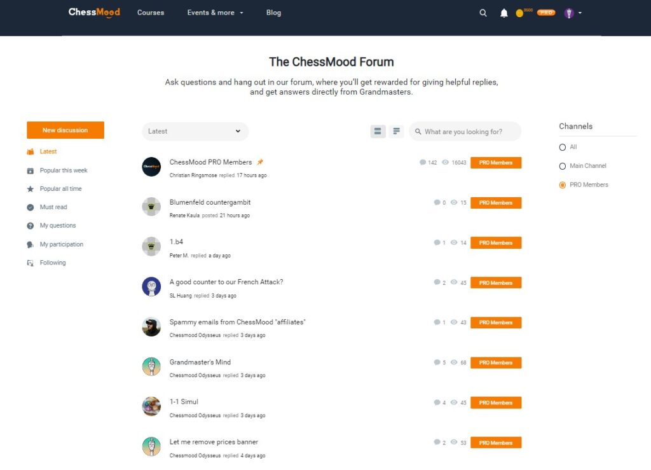The image size is (651, 470).
Task: Select the Main Channel radio button
Action: 563,166
